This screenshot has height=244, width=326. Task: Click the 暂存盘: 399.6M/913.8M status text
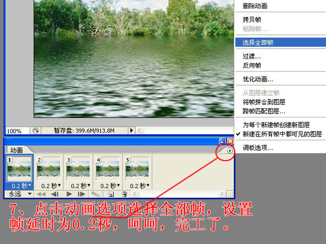(x=84, y=131)
